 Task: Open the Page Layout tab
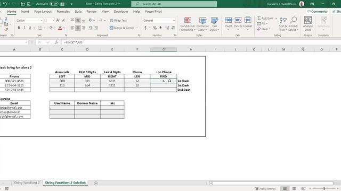[43, 12]
